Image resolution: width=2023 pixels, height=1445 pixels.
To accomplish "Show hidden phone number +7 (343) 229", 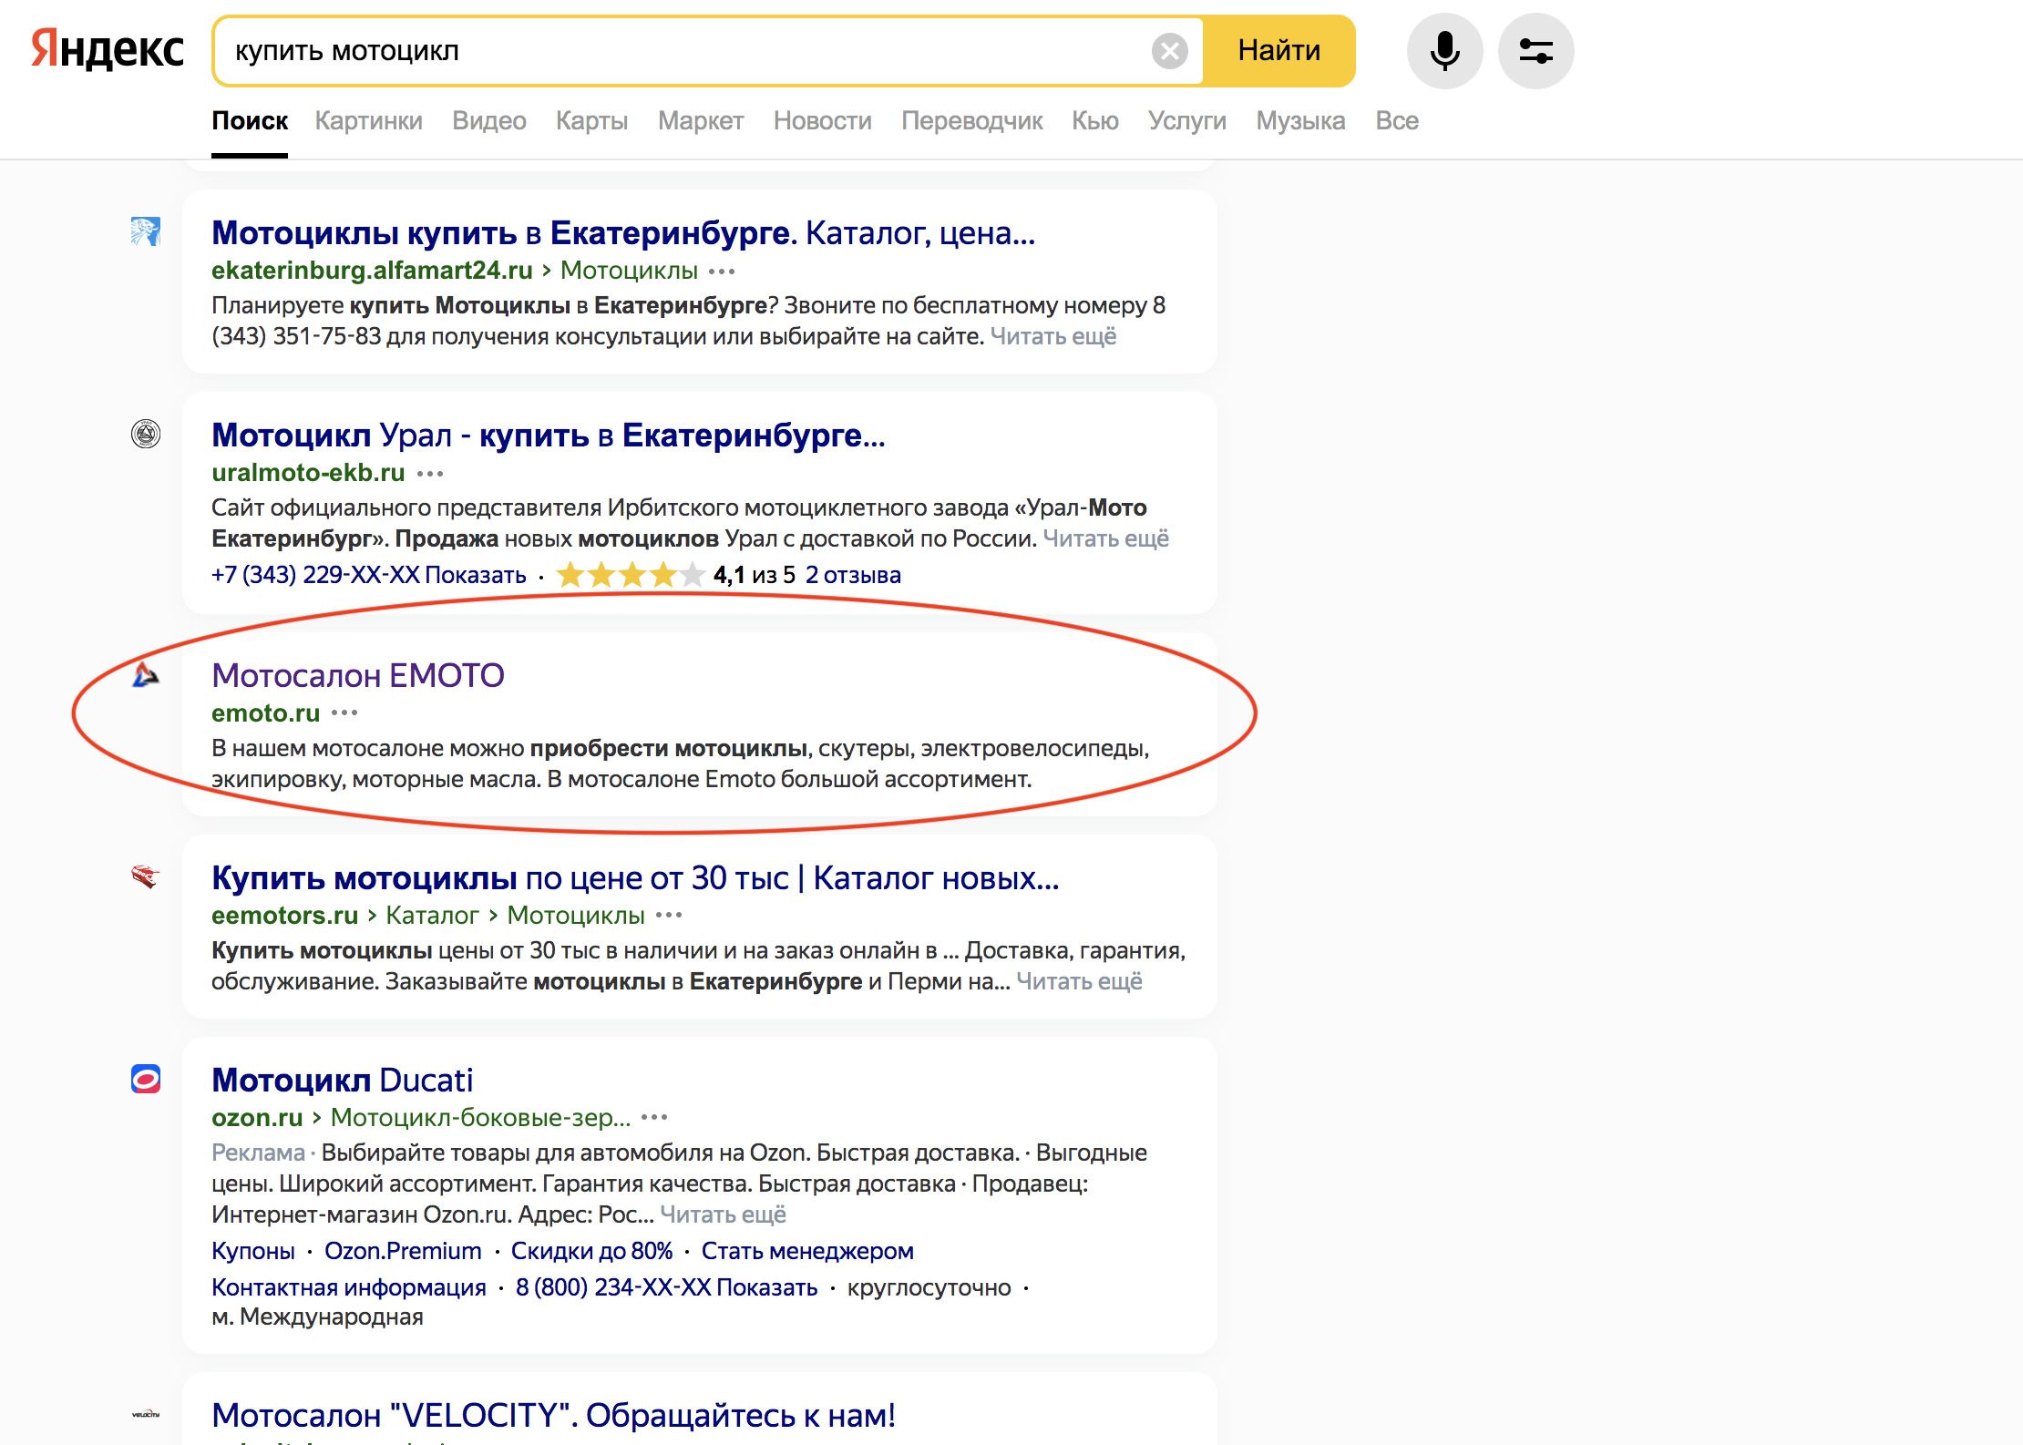I will coord(475,575).
